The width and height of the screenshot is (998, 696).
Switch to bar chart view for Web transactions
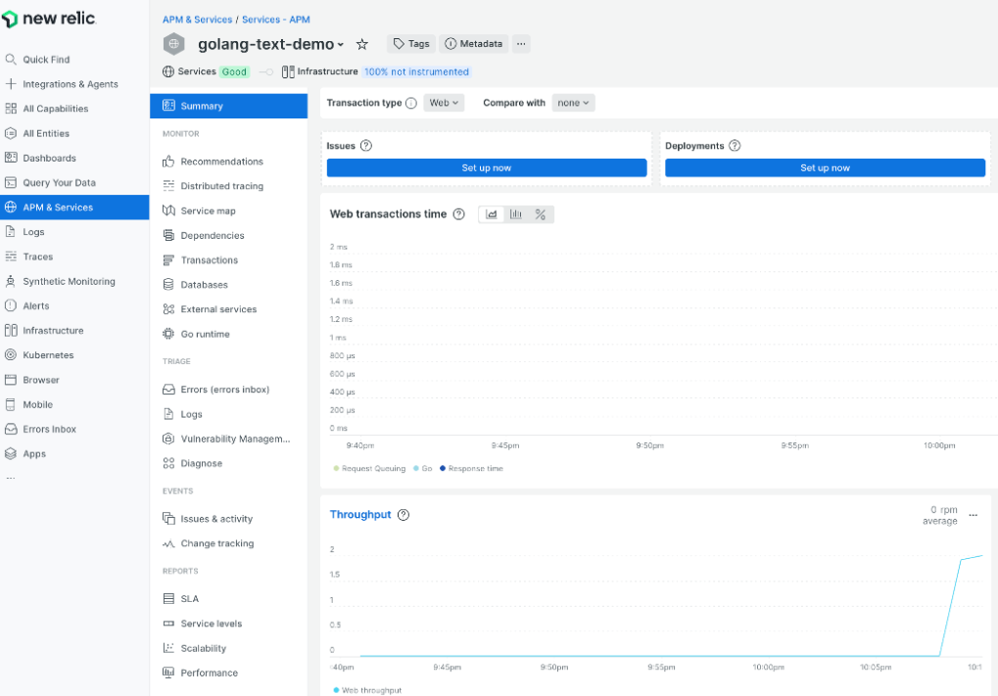coord(516,213)
